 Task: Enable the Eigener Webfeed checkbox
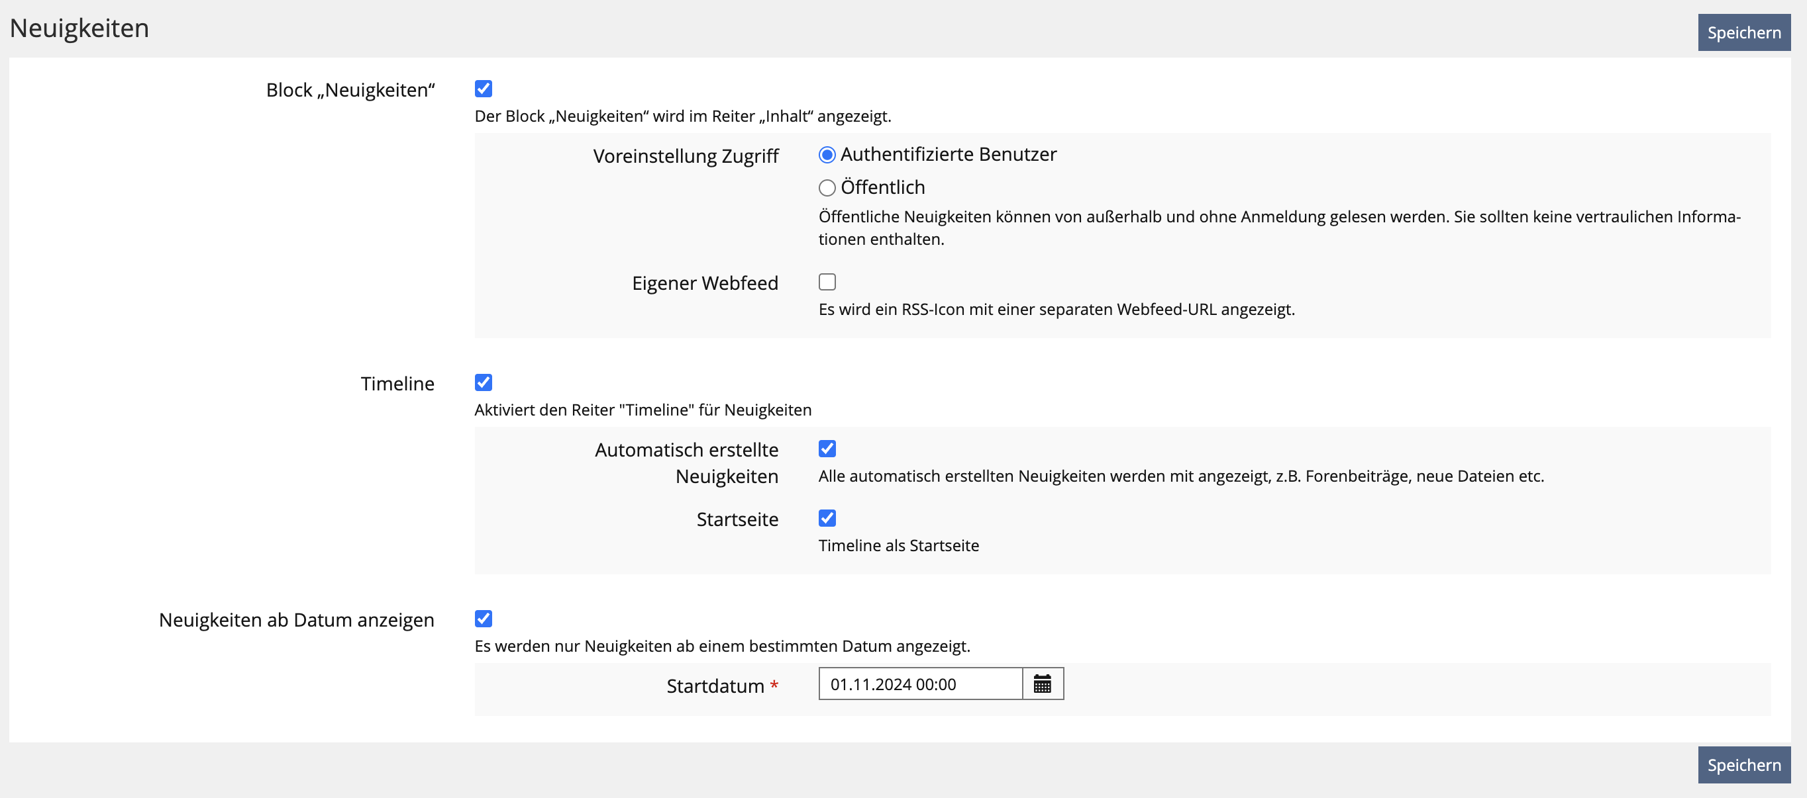tap(827, 283)
